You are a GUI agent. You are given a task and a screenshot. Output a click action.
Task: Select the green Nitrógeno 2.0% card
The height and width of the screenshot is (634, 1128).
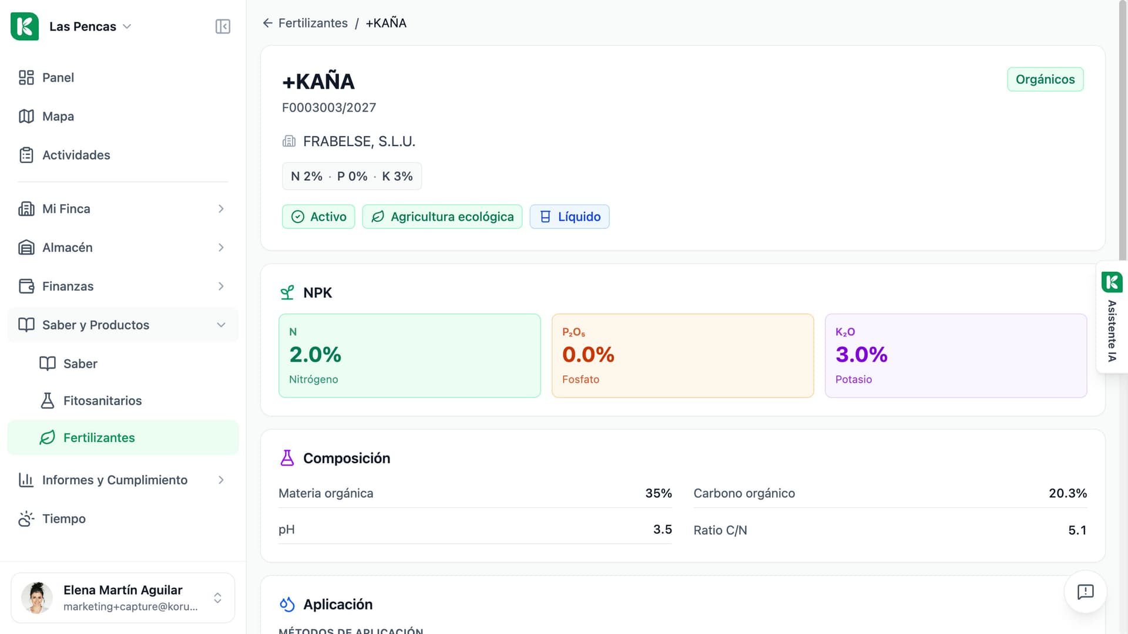click(409, 356)
